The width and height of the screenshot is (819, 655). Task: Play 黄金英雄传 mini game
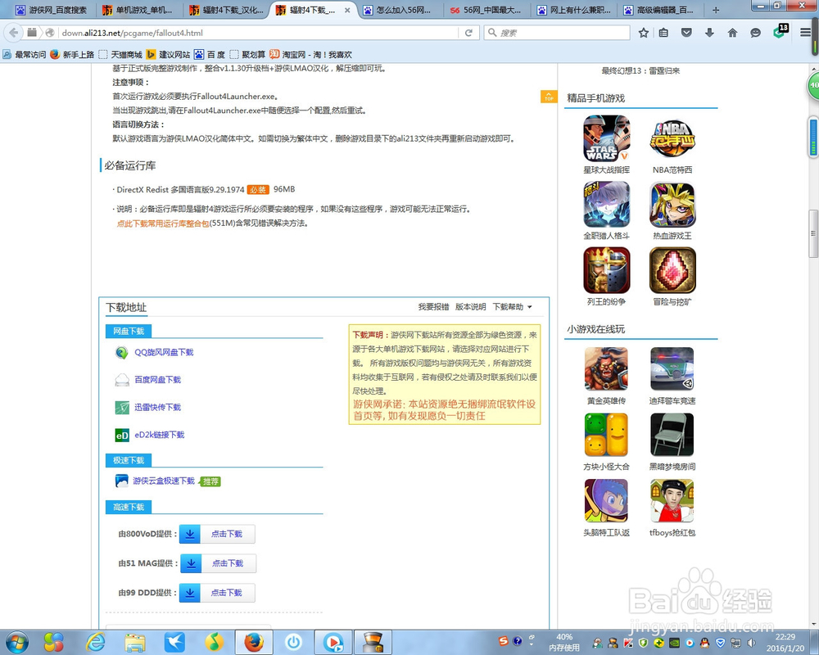606,369
